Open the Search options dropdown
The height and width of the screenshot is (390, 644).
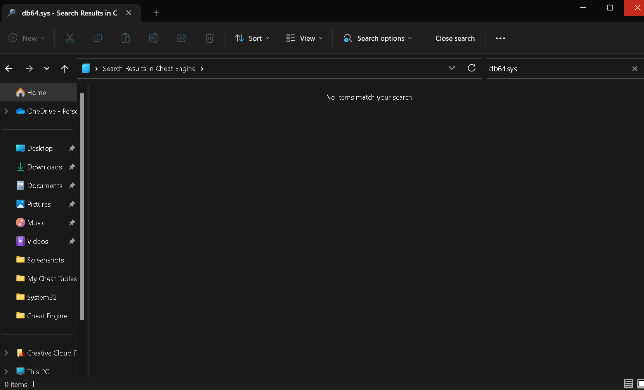pos(377,38)
